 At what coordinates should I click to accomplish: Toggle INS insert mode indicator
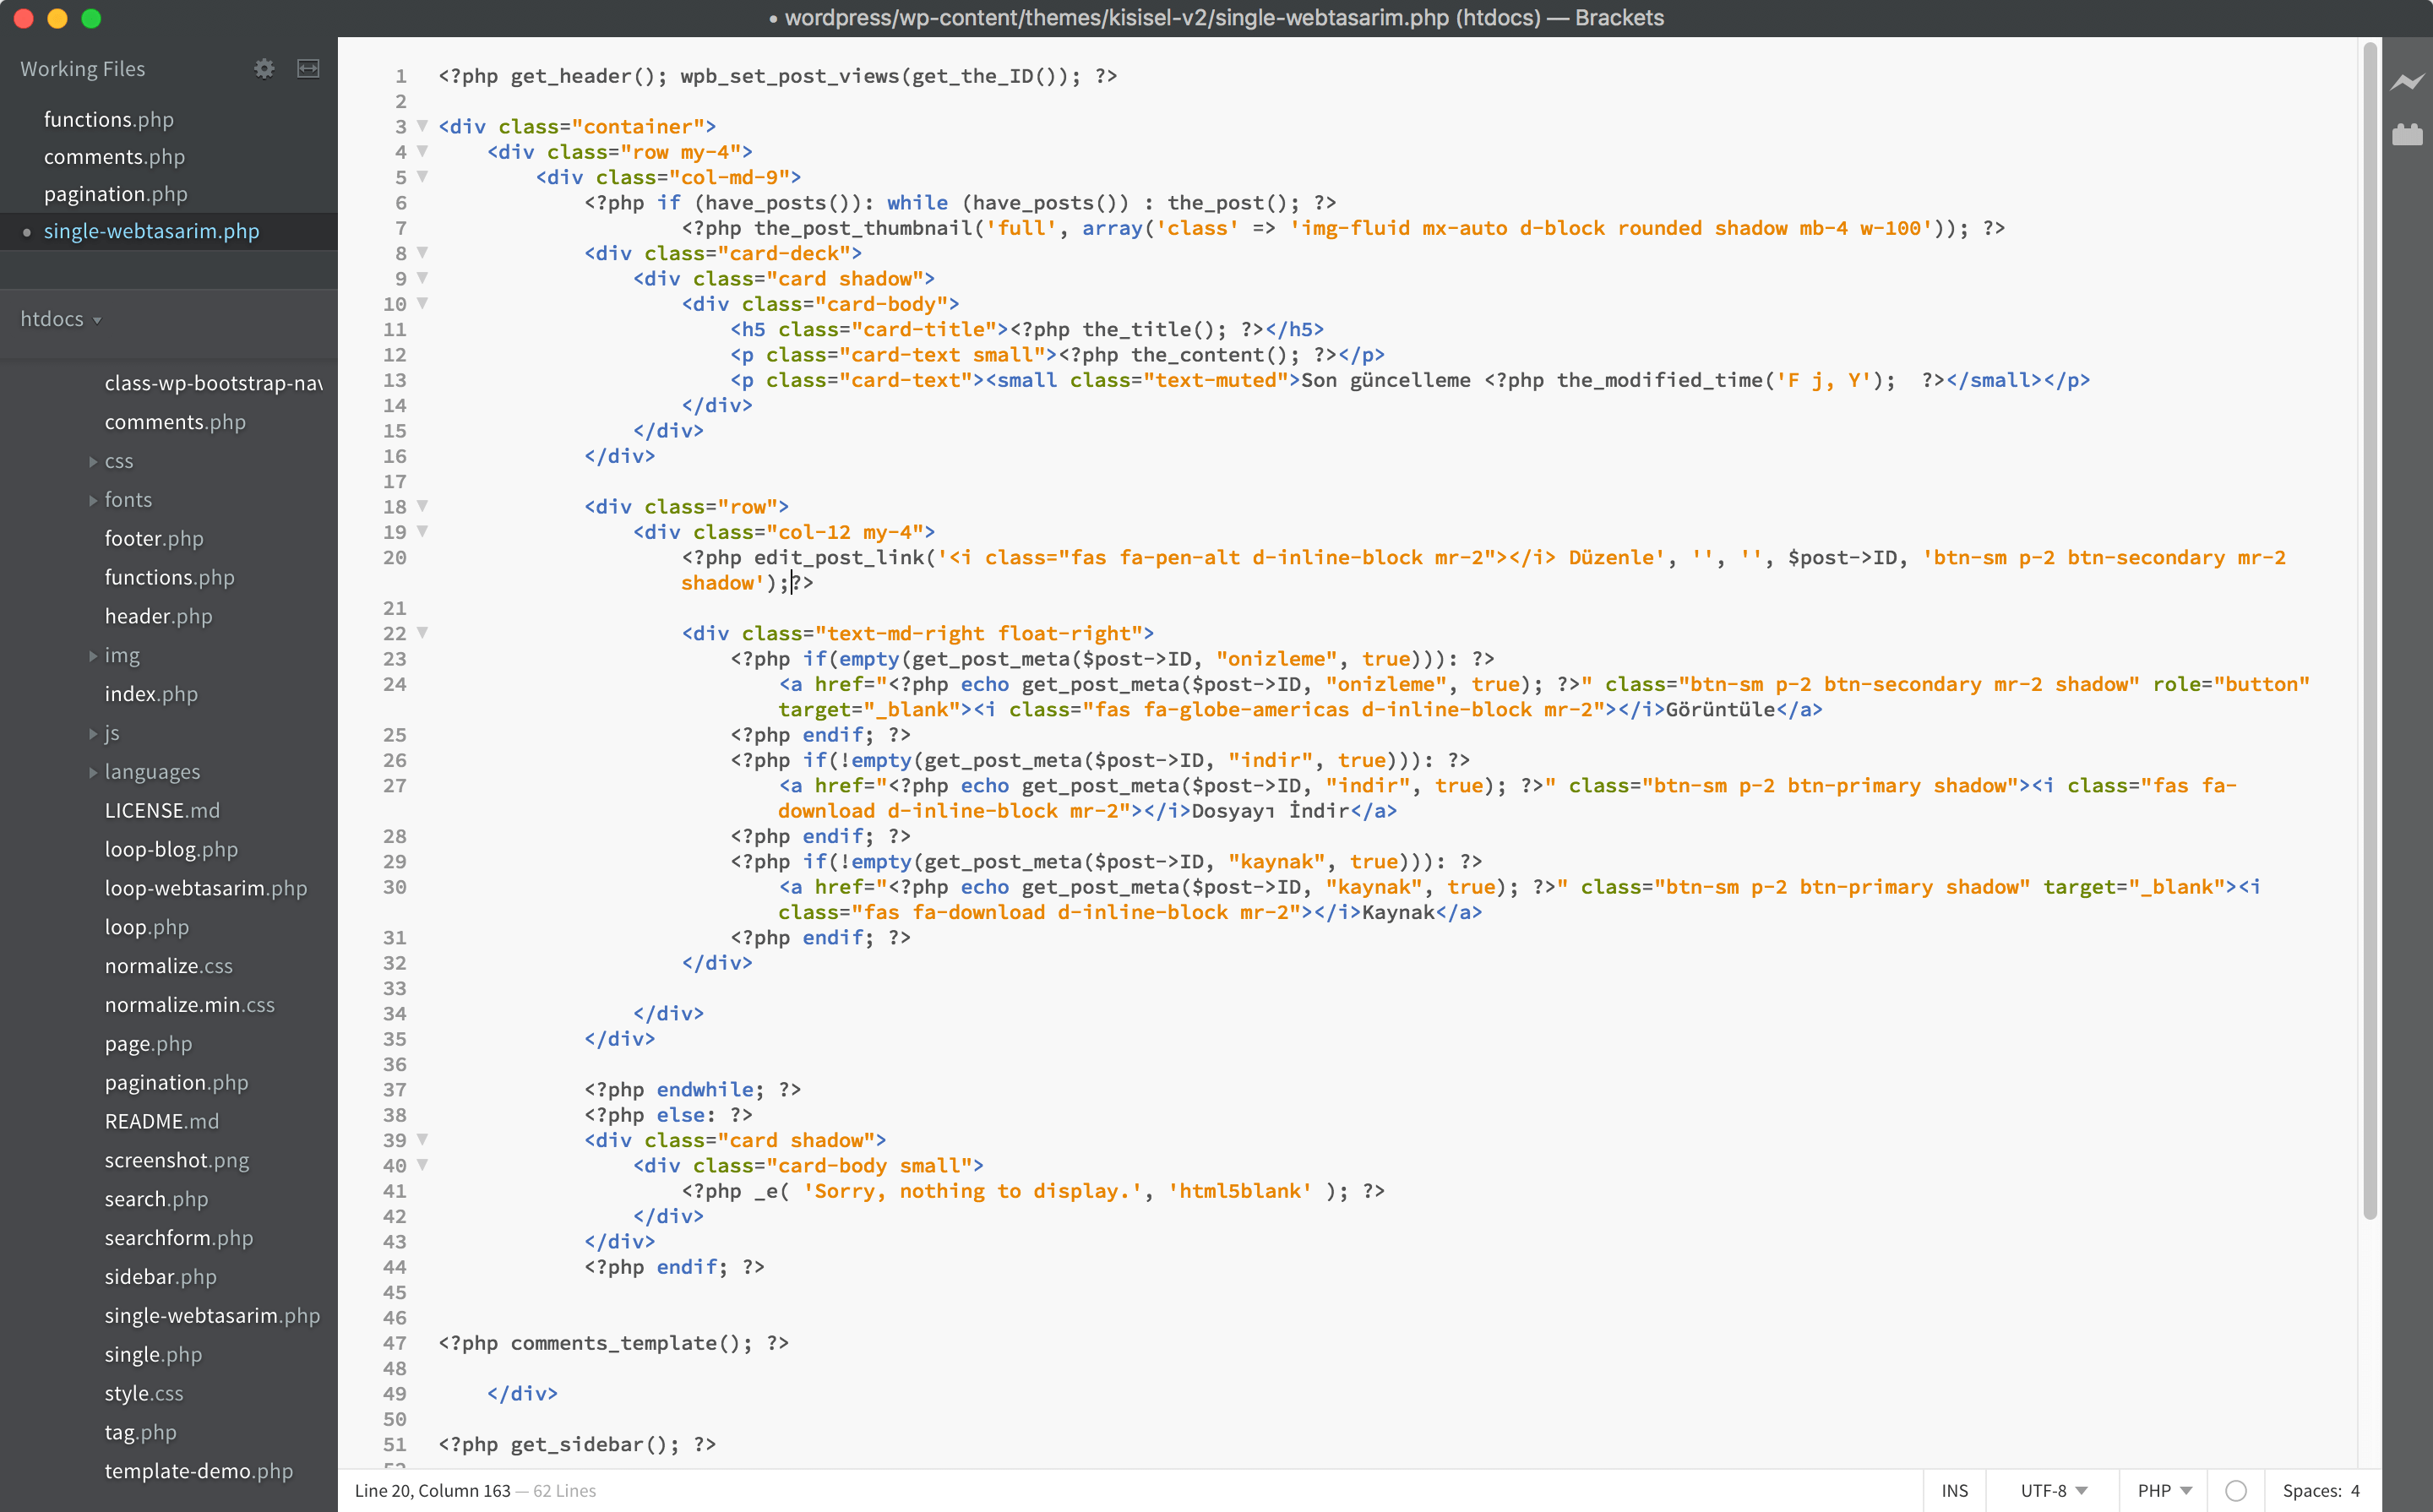[1954, 1490]
